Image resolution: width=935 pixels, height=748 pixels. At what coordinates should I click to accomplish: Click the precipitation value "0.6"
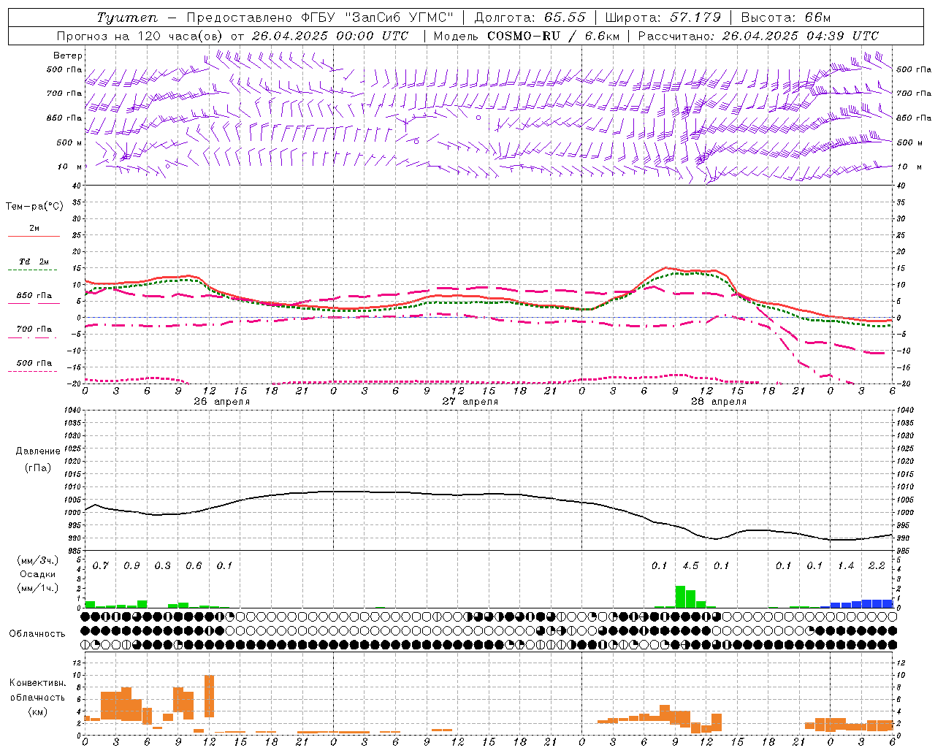coord(194,566)
